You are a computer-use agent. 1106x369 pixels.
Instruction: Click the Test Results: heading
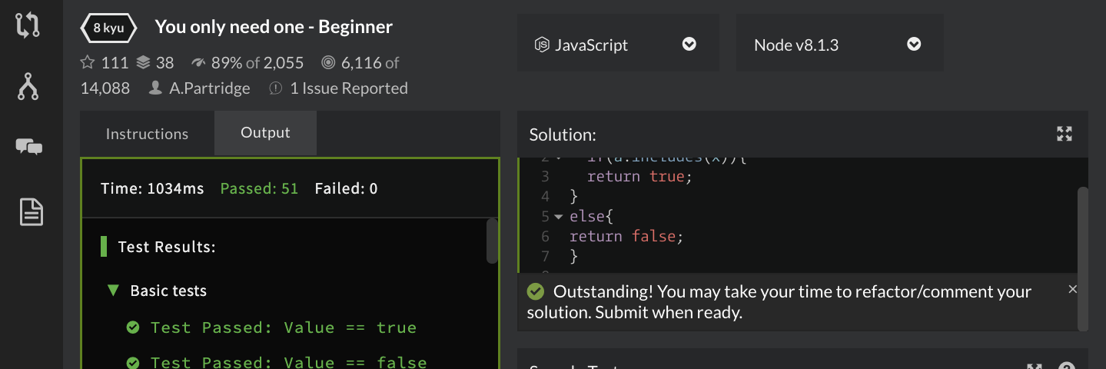167,248
